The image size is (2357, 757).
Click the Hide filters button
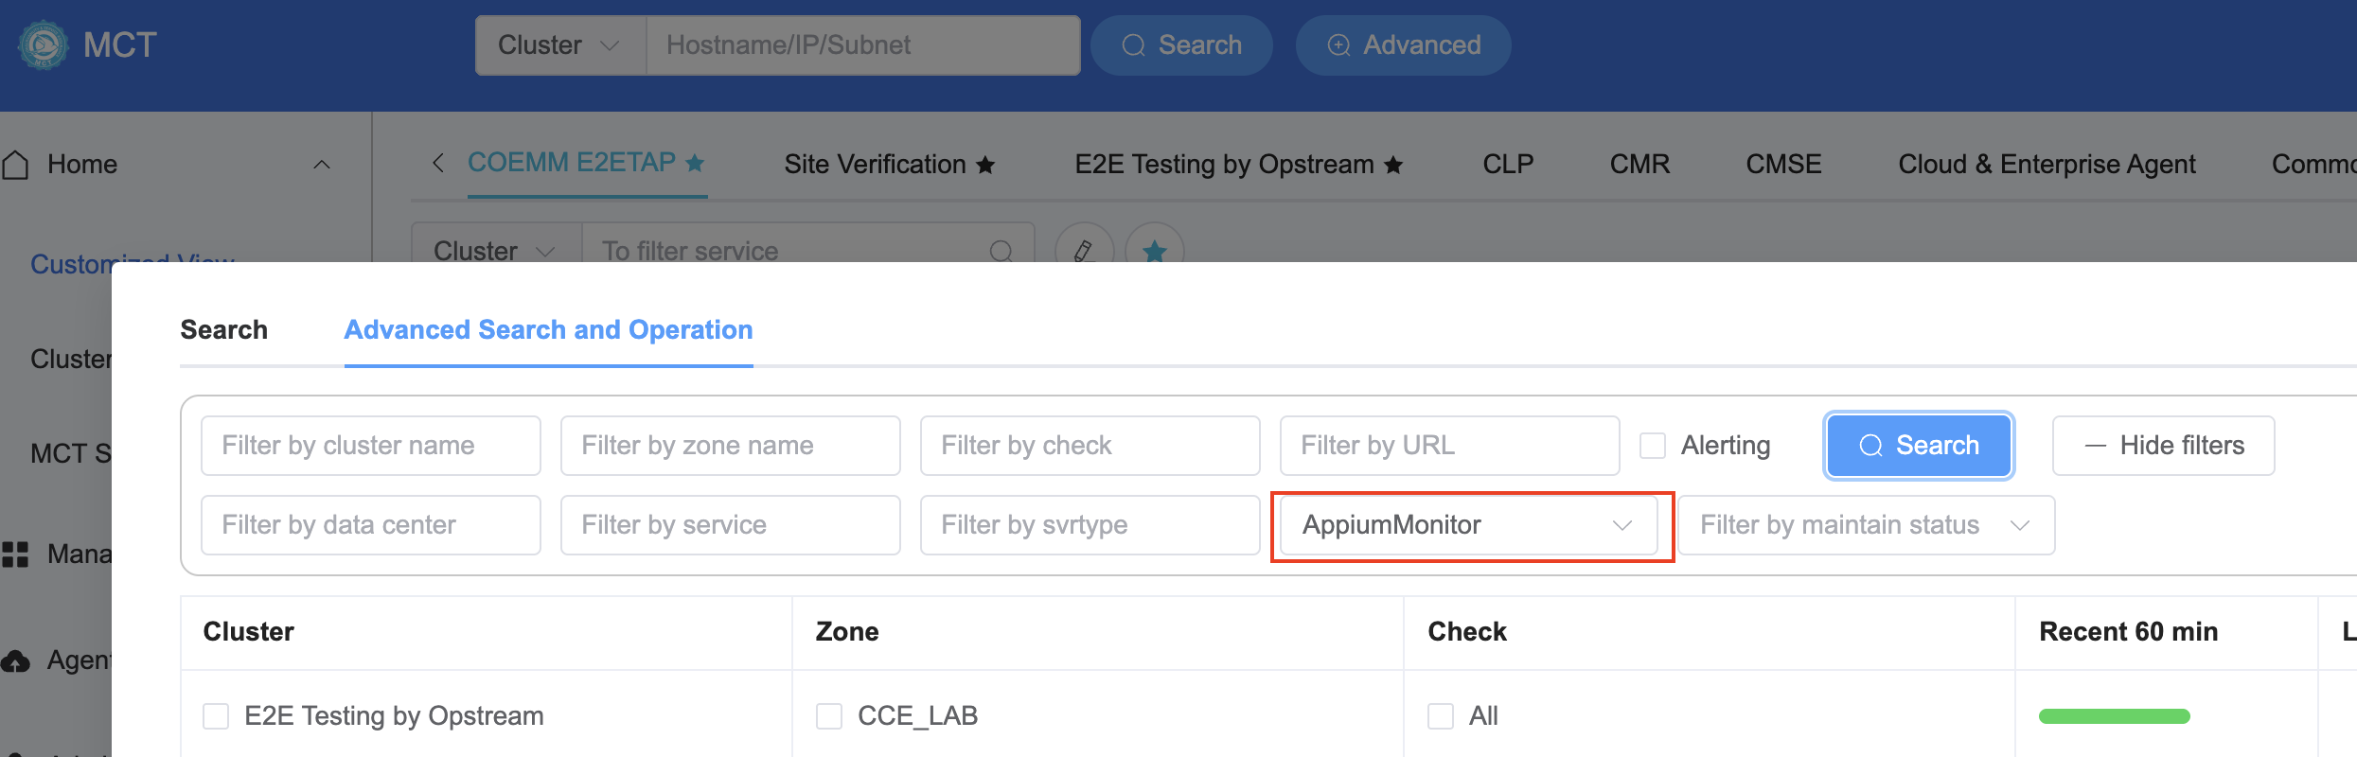(2163, 446)
